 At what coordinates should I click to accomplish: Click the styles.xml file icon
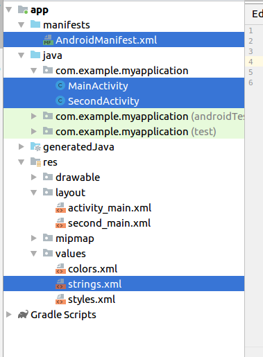[60, 299]
